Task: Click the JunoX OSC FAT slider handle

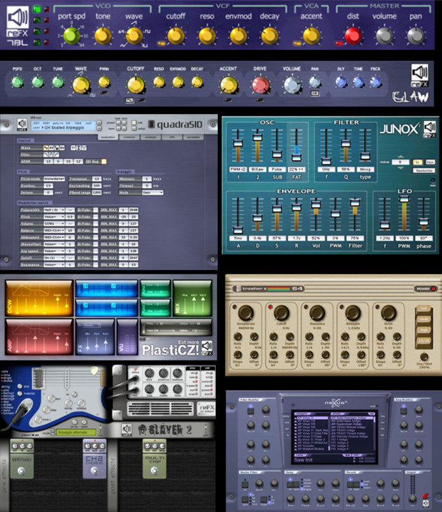Action: 296,157
